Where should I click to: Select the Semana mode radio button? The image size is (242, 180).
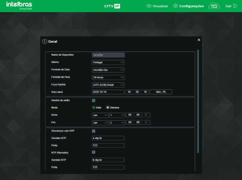tap(108, 108)
